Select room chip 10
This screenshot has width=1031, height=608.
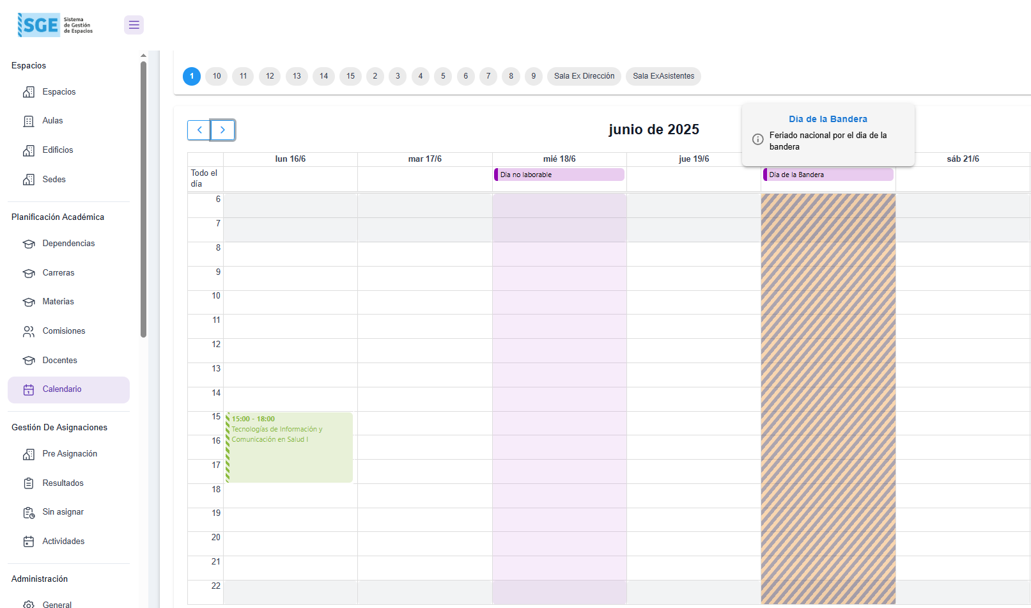(x=217, y=76)
